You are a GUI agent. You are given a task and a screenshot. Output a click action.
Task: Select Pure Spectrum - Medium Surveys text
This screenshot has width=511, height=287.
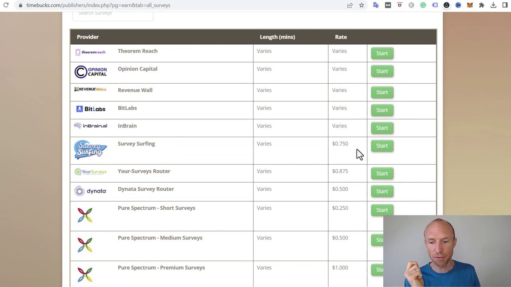click(160, 238)
